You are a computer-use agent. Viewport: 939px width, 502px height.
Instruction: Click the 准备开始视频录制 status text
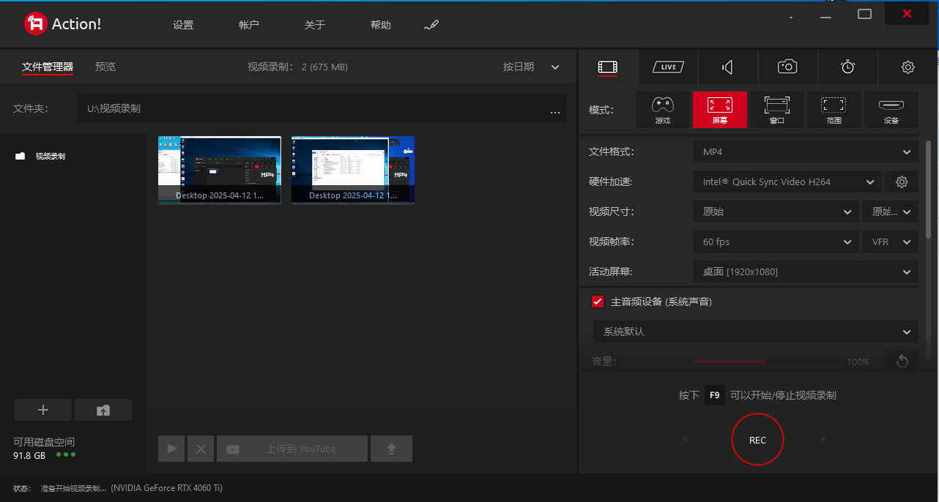(73, 488)
